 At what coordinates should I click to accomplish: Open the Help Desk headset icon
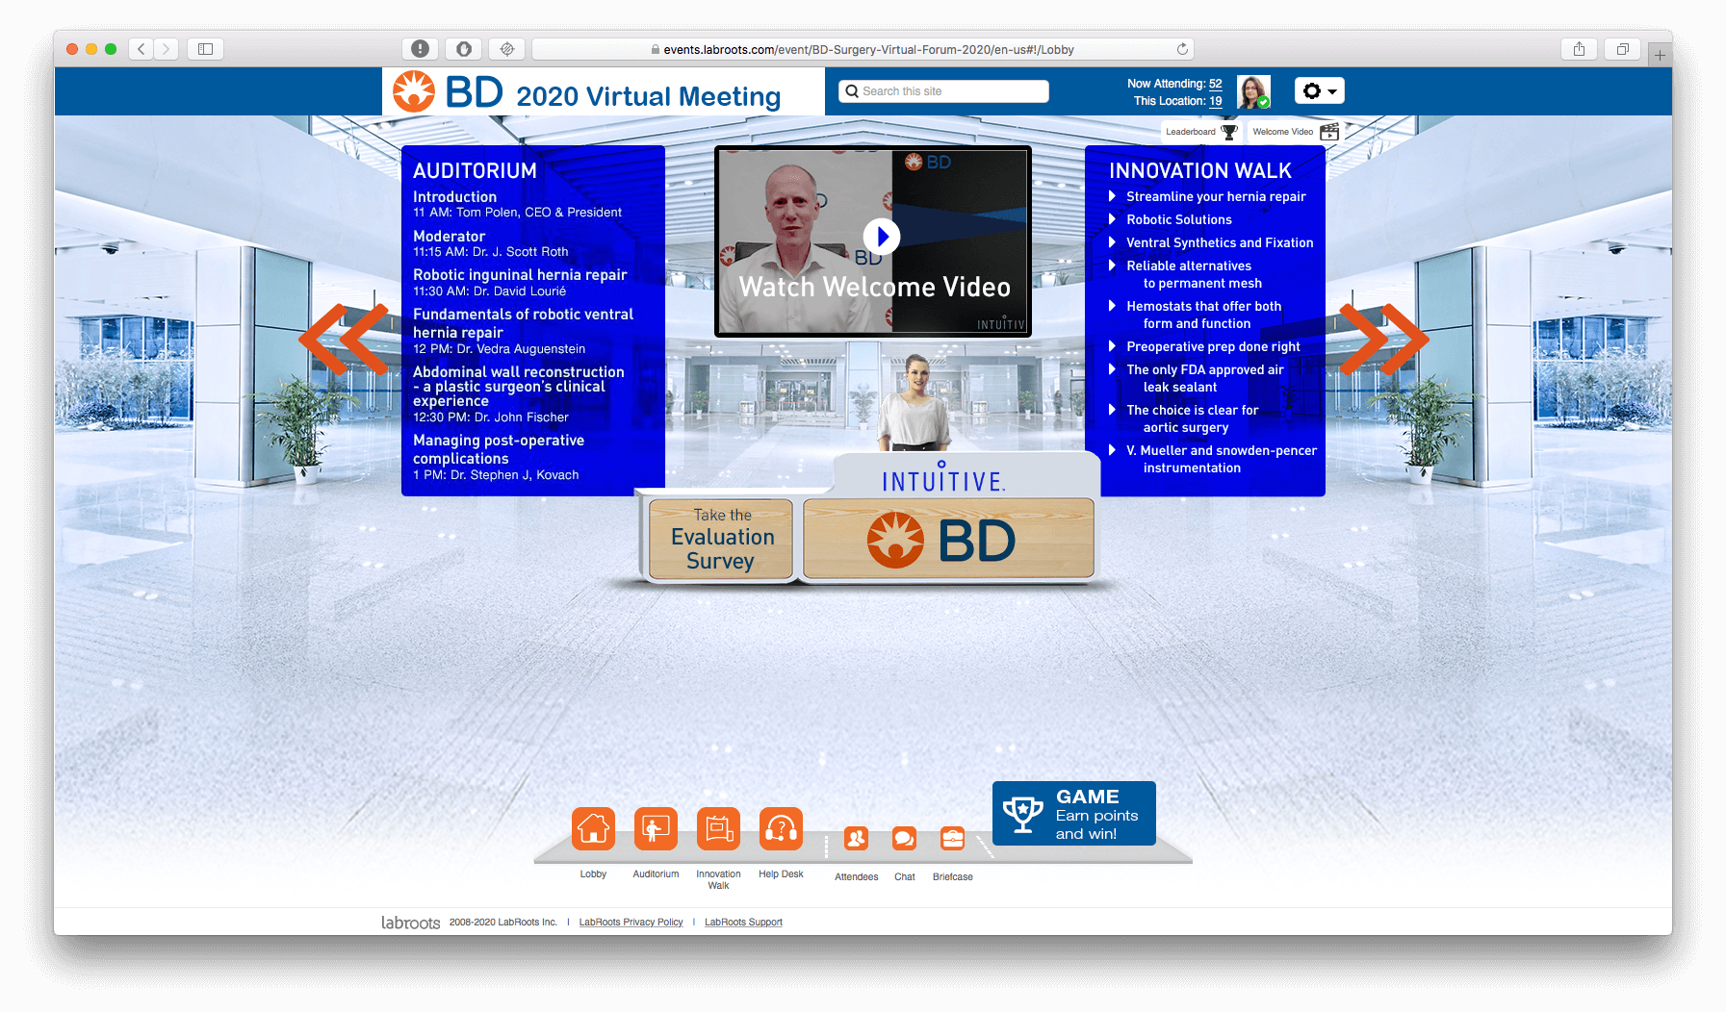tap(781, 828)
